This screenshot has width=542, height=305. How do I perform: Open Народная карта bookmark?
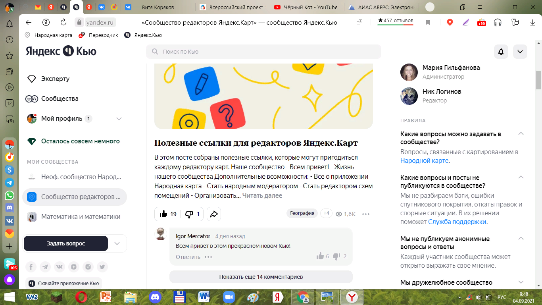click(x=48, y=35)
